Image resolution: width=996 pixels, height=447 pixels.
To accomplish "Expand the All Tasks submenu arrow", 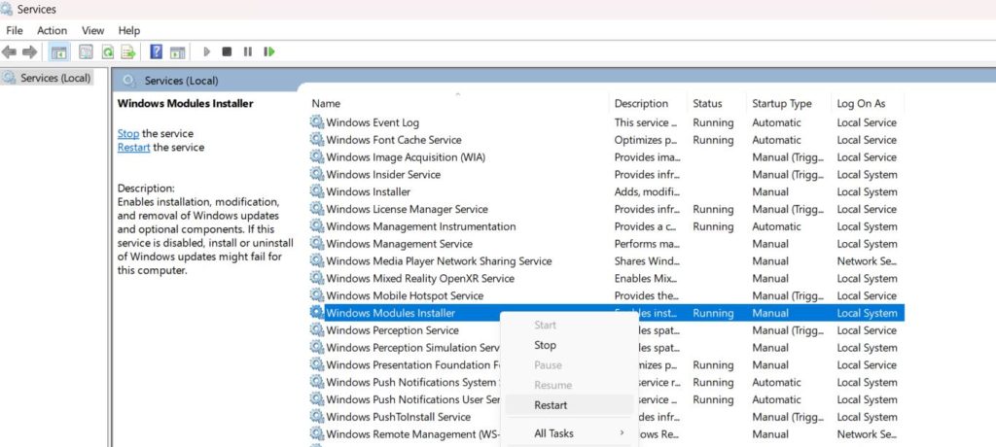I will pyautogui.click(x=622, y=433).
